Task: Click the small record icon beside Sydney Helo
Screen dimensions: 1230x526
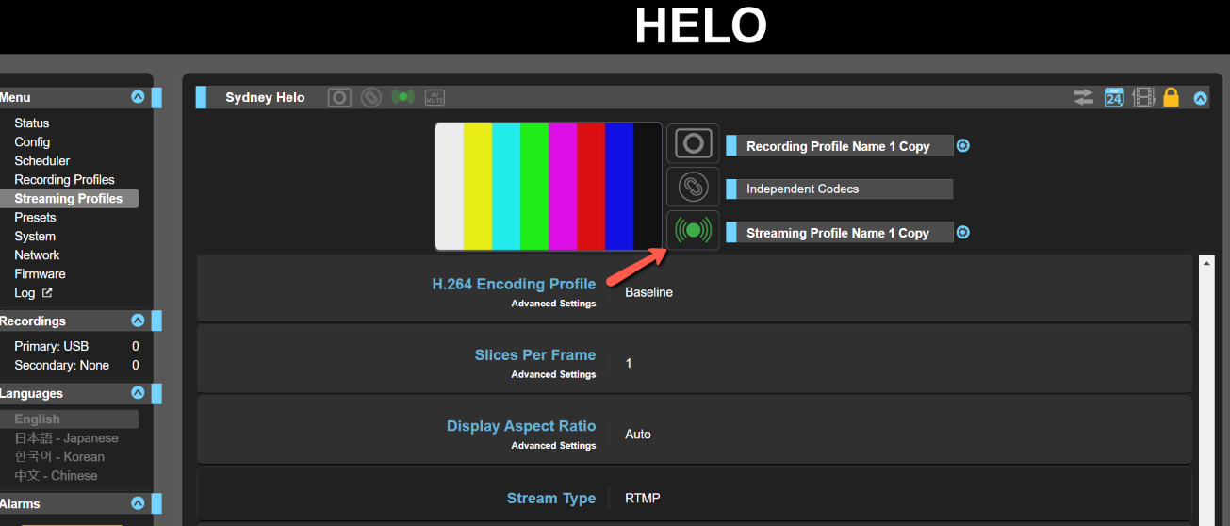Action: click(x=339, y=97)
